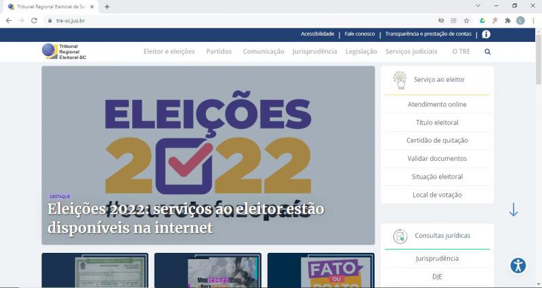The height and width of the screenshot is (288, 542).
Task: Click the information icon in top bar
Action: [486, 34]
